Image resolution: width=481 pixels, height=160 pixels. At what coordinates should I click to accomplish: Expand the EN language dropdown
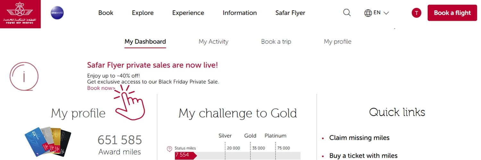[382, 13]
